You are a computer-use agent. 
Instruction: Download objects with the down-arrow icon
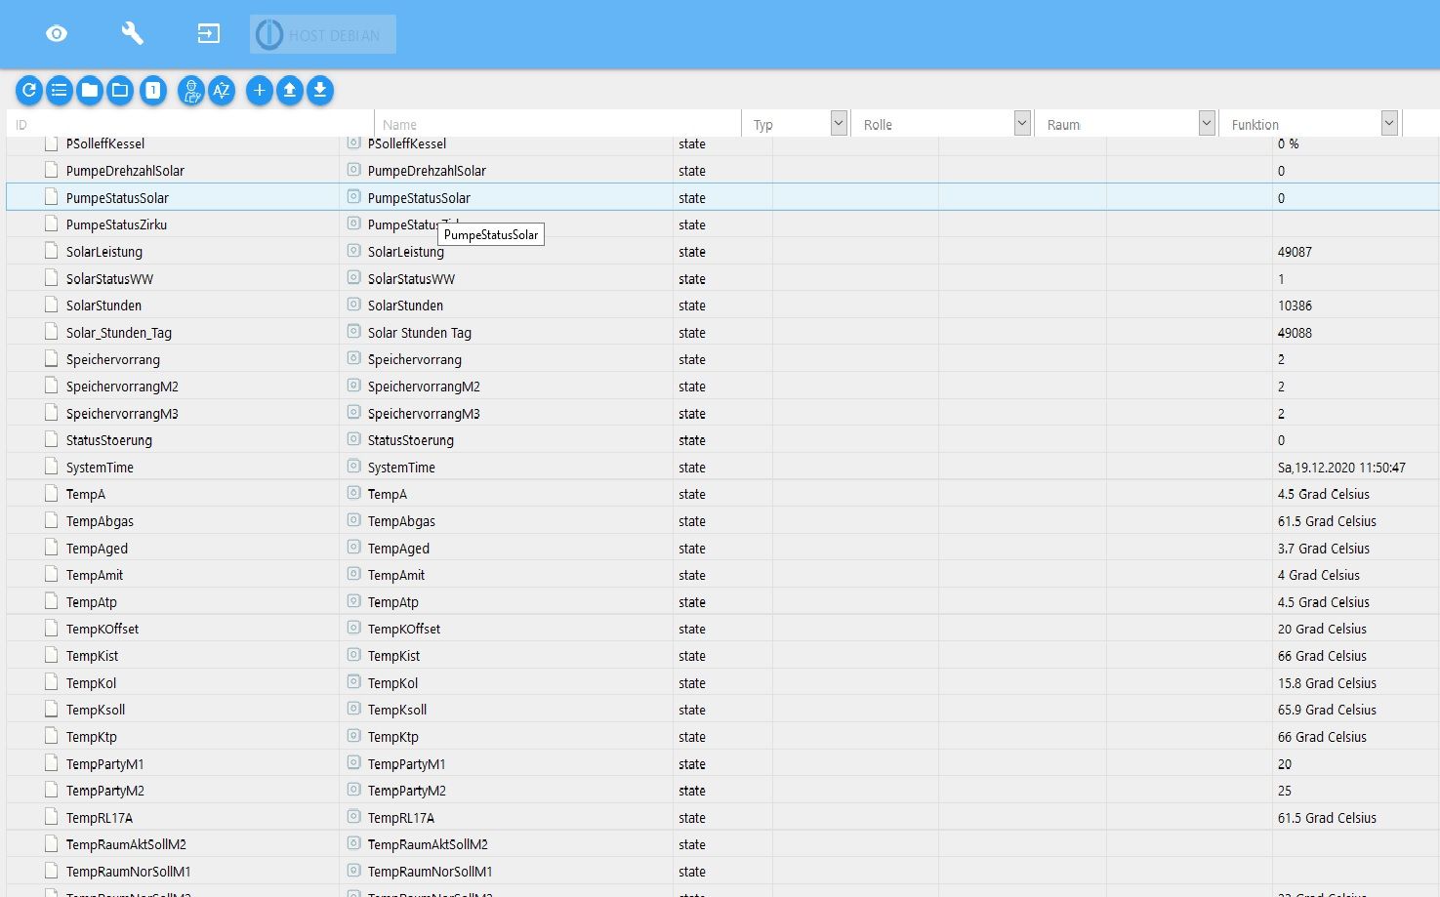pos(319,91)
